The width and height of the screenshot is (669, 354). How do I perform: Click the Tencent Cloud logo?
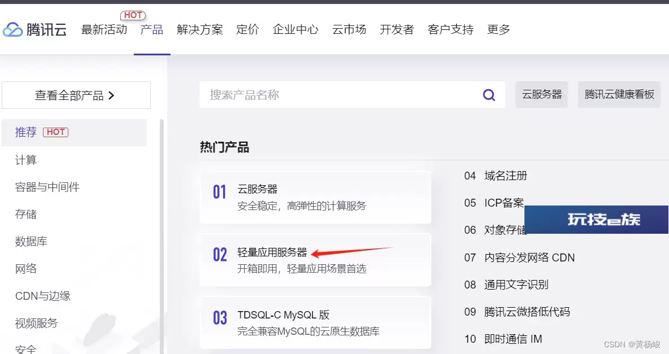coord(34,29)
